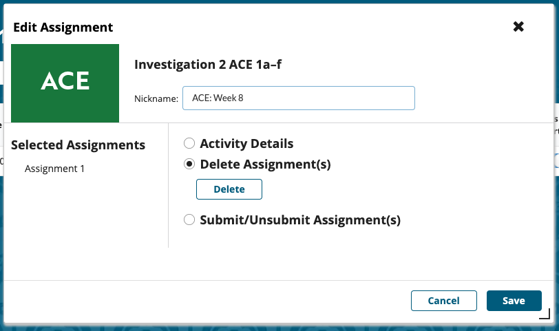Viewport: 559px width, 331px height.
Task: Click the Nickname field label
Action: [156, 98]
